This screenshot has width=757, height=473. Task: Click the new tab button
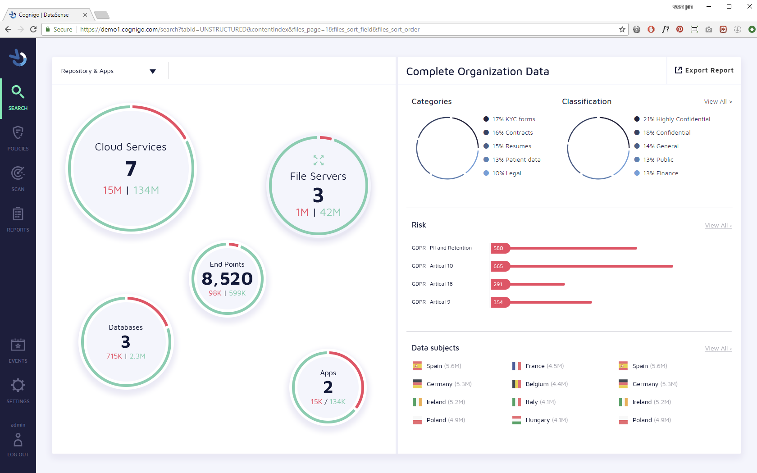coord(102,15)
